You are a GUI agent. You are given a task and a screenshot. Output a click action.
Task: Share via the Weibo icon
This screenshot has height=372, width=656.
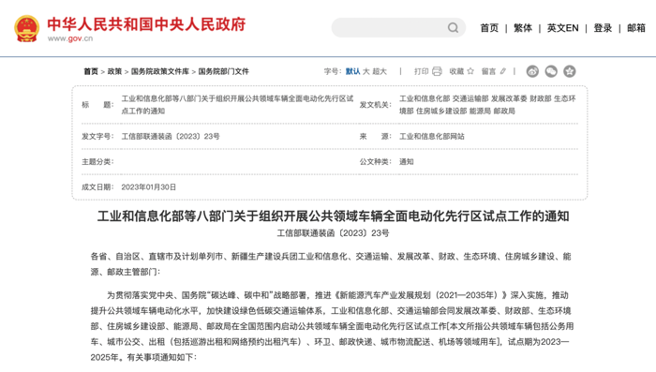[x=532, y=71]
